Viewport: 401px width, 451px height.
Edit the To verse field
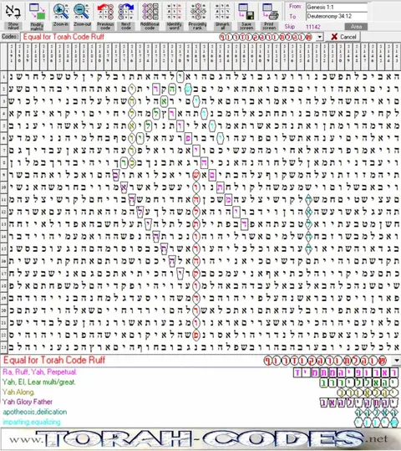[337, 17]
